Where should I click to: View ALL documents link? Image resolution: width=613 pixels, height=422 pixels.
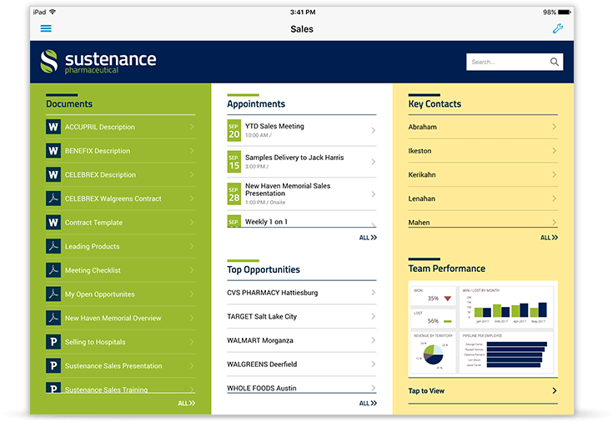pyautogui.click(x=187, y=404)
